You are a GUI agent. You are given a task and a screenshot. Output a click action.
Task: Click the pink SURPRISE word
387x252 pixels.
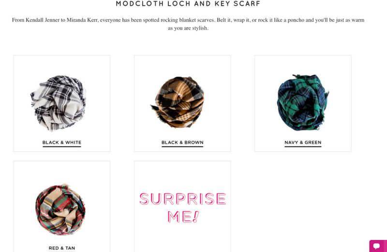(x=183, y=199)
